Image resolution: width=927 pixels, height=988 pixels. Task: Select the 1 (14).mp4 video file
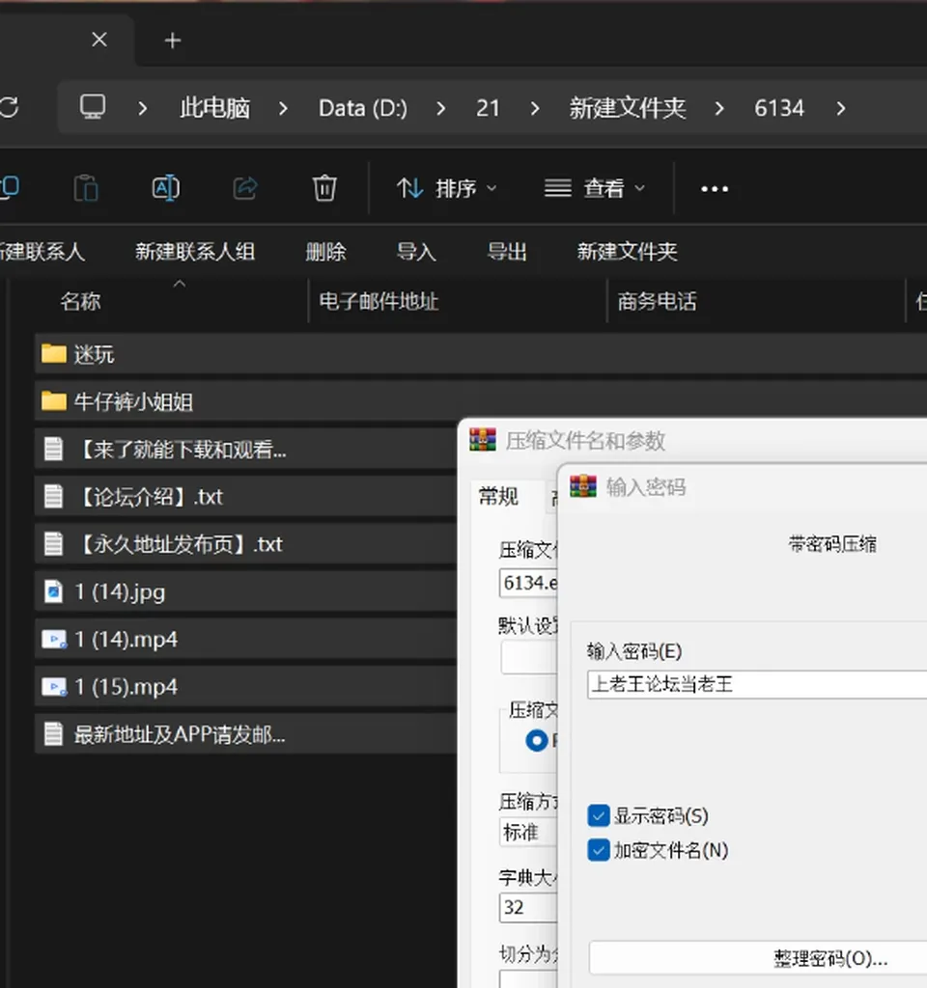tap(246, 639)
